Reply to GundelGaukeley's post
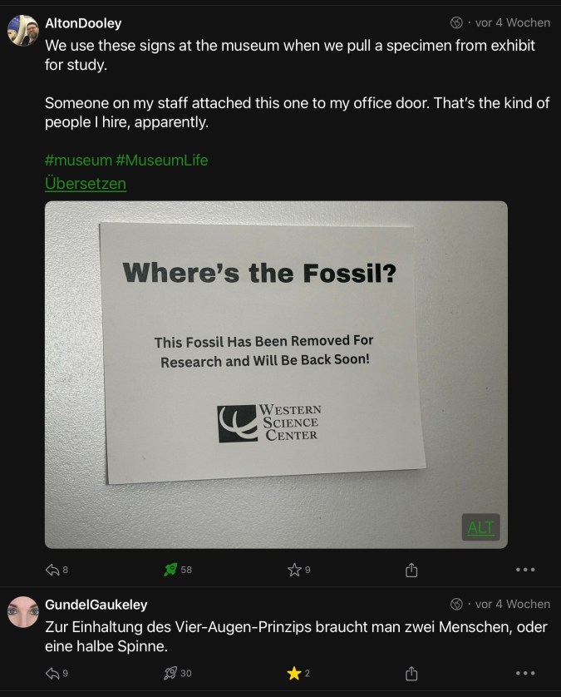 pyautogui.click(x=52, y=673)
